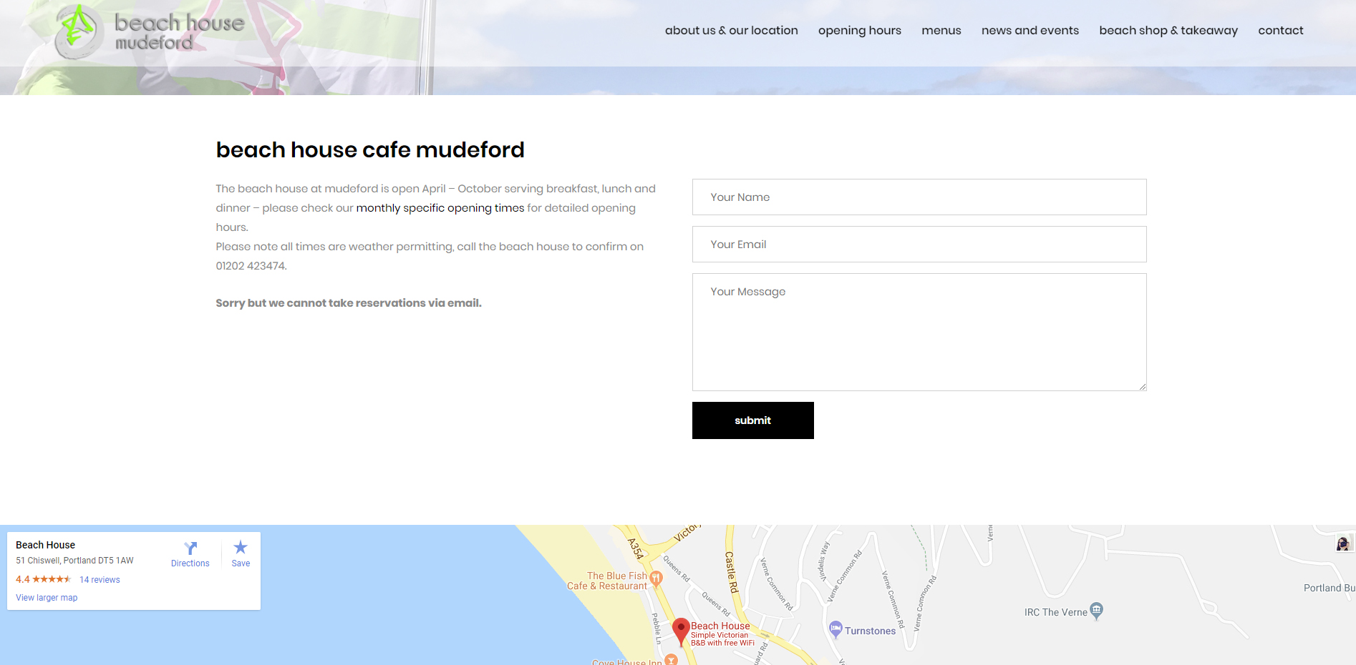Focus the Your Name text field
Image resolution: width=1356 pixels, height=665 pixels.
pos(919,197)
